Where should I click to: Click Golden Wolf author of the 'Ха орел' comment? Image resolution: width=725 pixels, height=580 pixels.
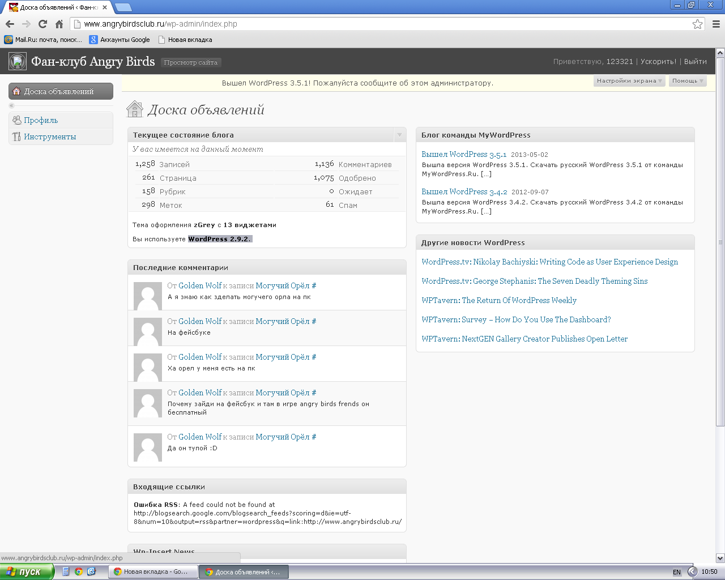pyautogui.click(x=200, y=357)
